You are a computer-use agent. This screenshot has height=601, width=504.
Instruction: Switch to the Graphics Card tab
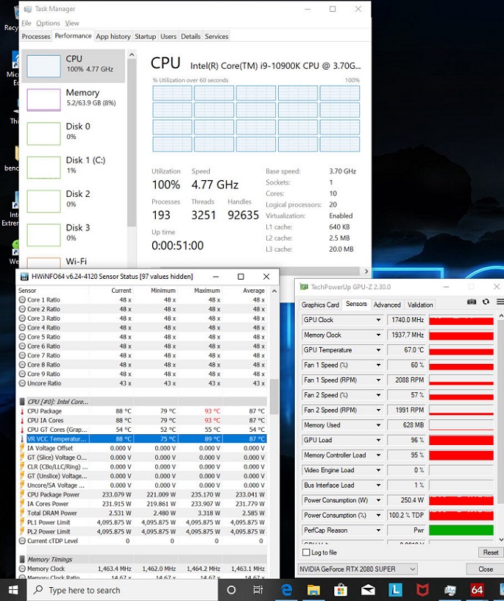320,305
